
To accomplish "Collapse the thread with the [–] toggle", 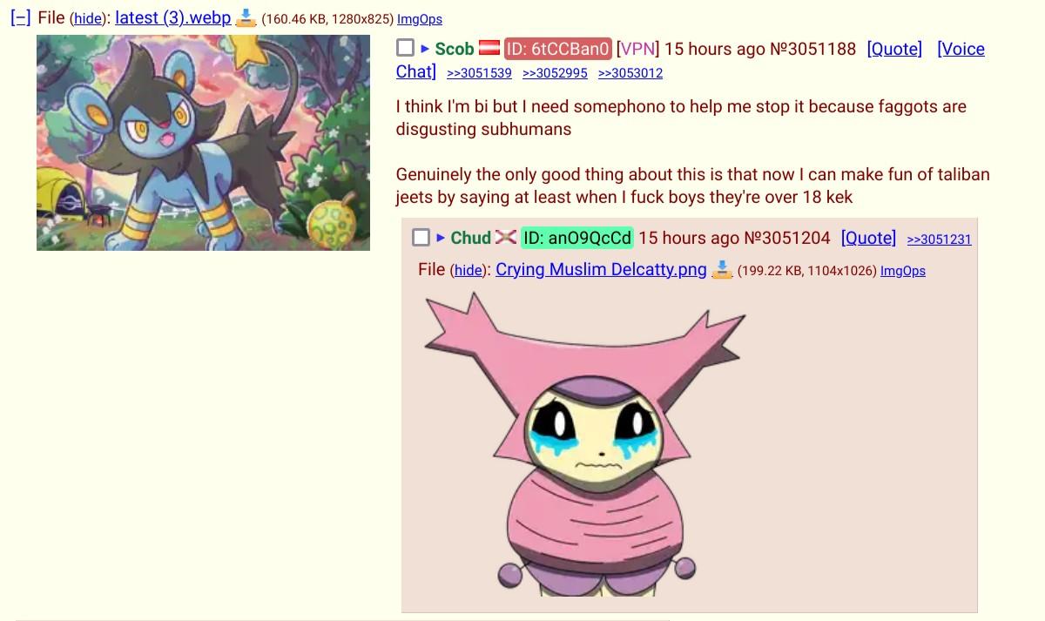I will pos(21,17).
